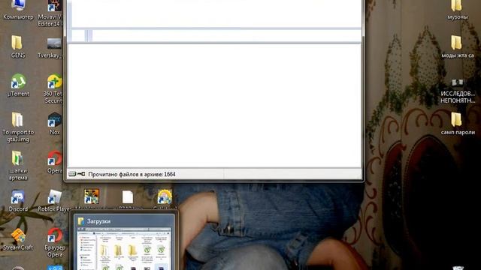
Task: Launch the Nox emulator shortcut
Action: [x=55, y=124]
